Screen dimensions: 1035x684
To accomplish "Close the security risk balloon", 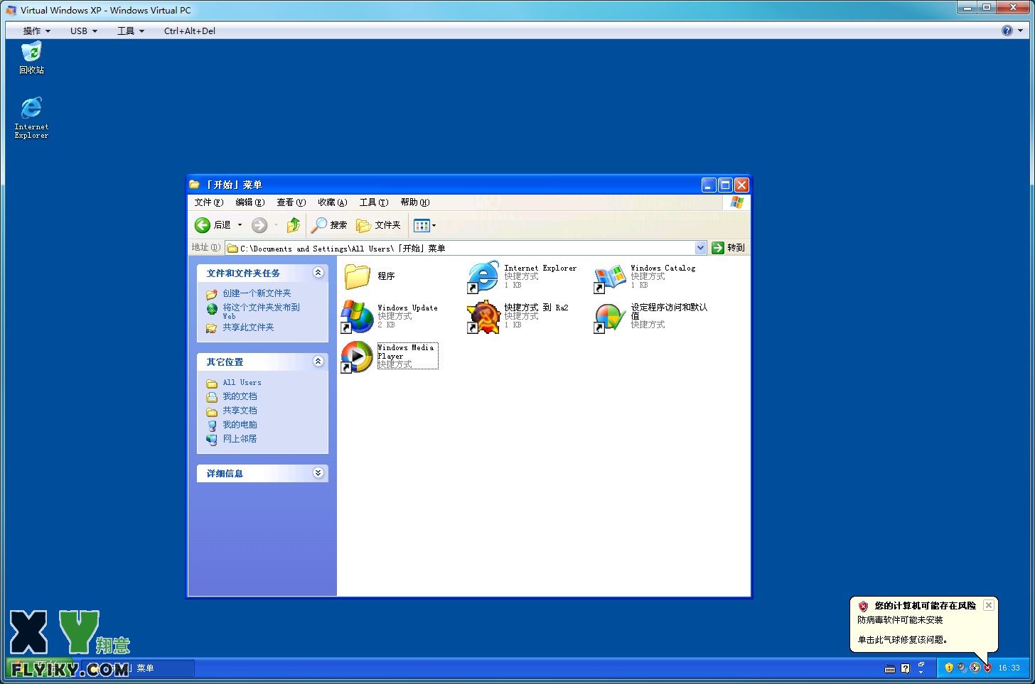I will (x=989, y=605).
